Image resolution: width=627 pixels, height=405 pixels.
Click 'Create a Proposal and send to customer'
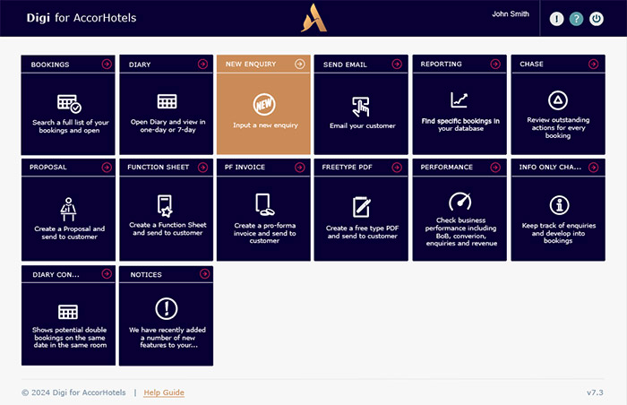pyautogui.click(x=70, y=232)
